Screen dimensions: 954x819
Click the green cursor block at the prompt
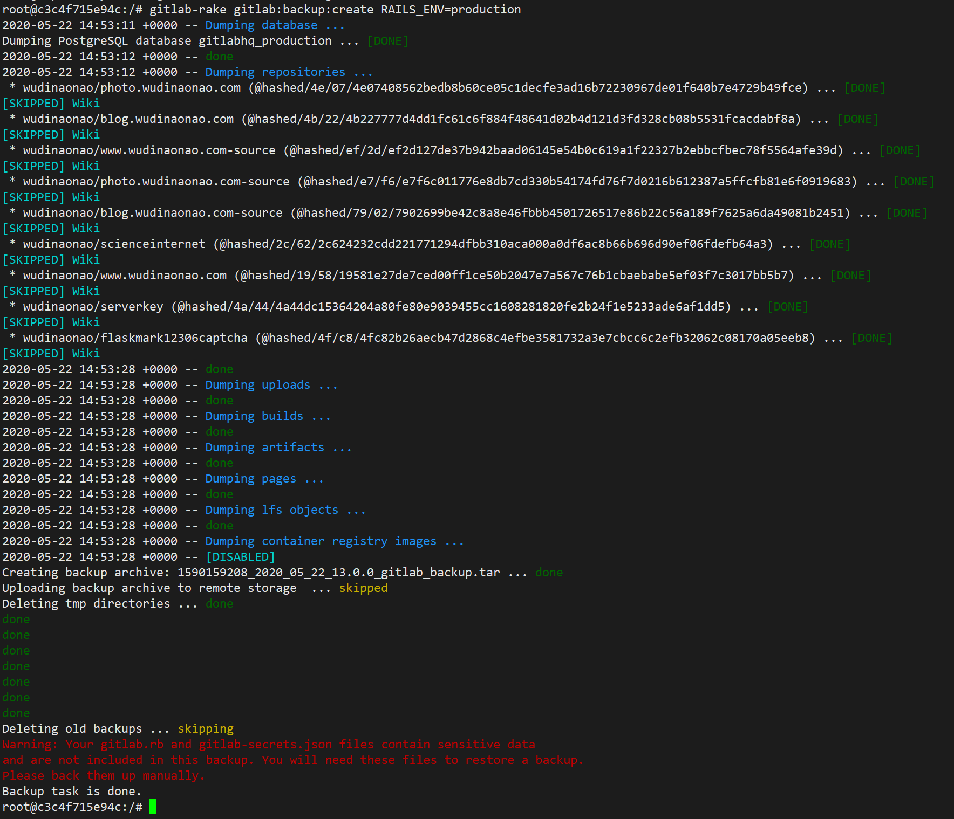pos(153,807)
